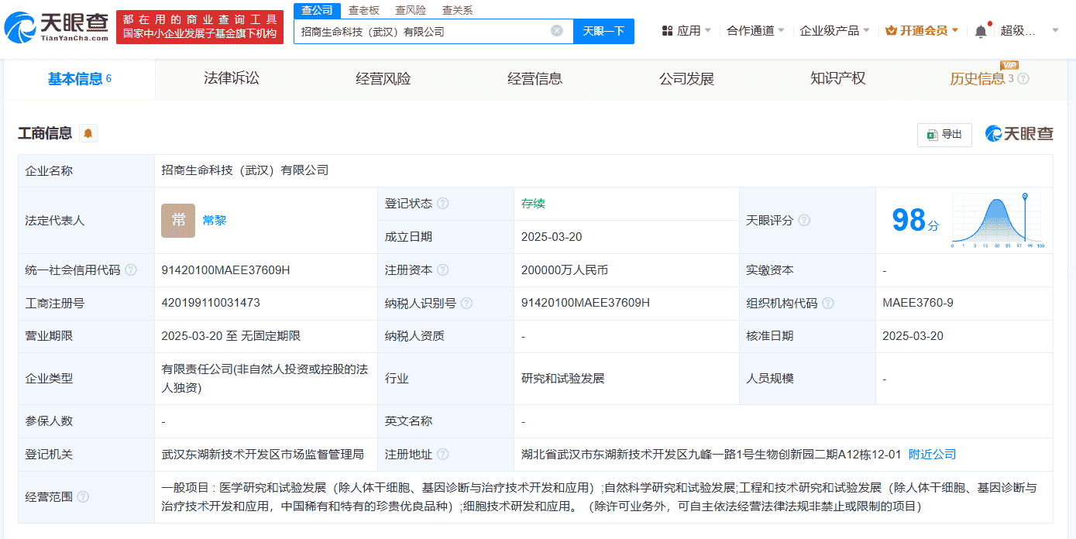Click the 天眼一下 search button

602,31
